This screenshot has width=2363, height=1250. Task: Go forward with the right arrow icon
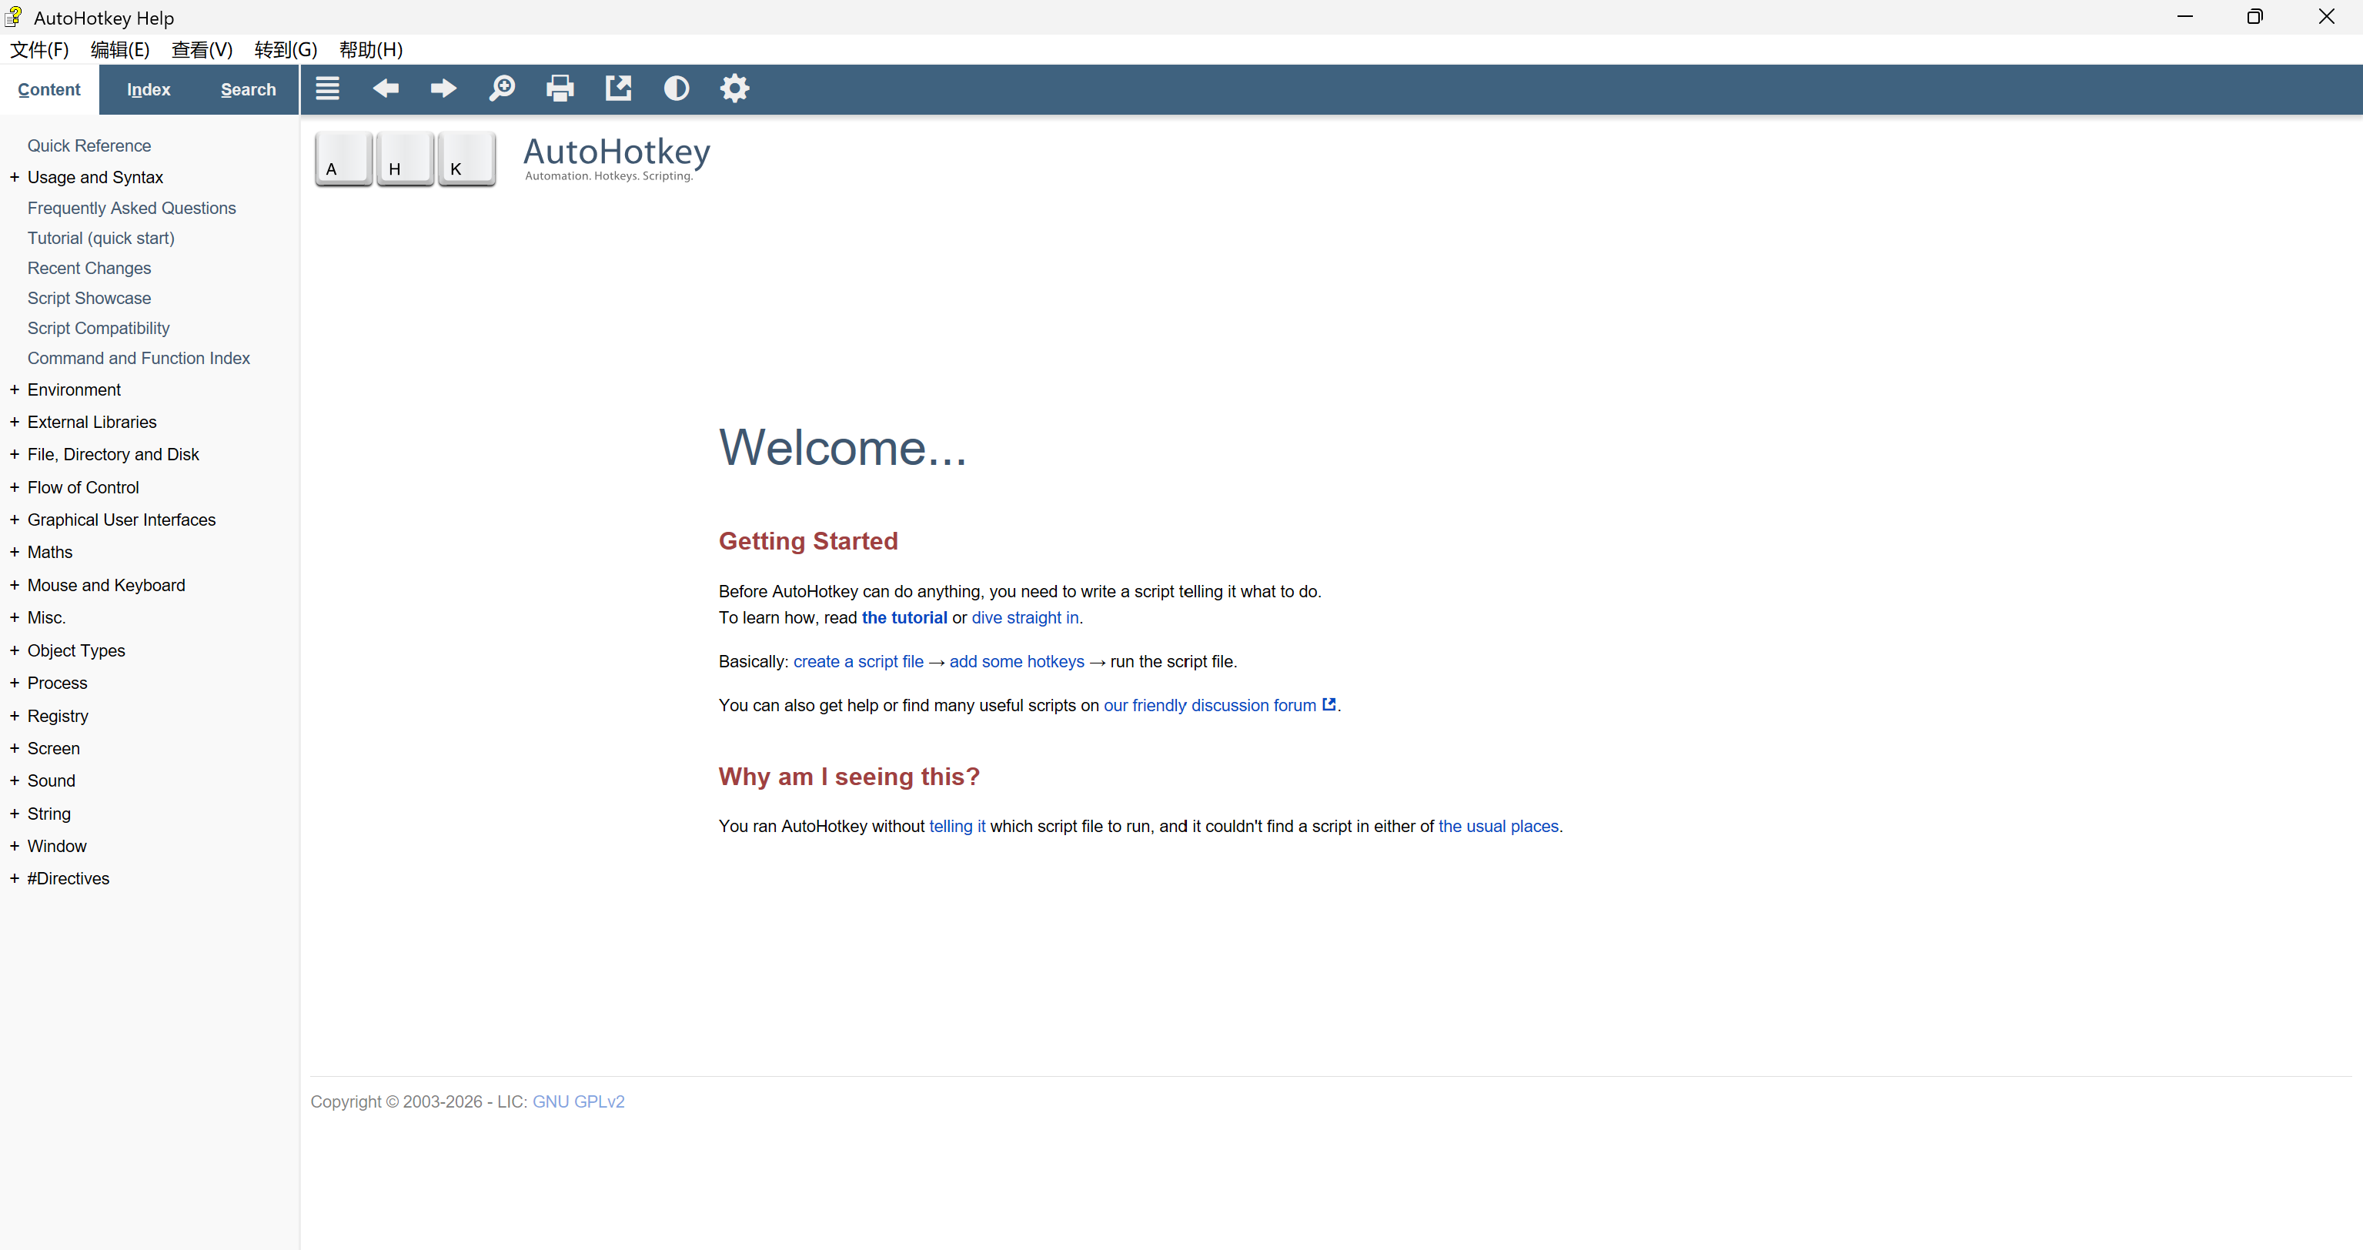tap(444, 89)
